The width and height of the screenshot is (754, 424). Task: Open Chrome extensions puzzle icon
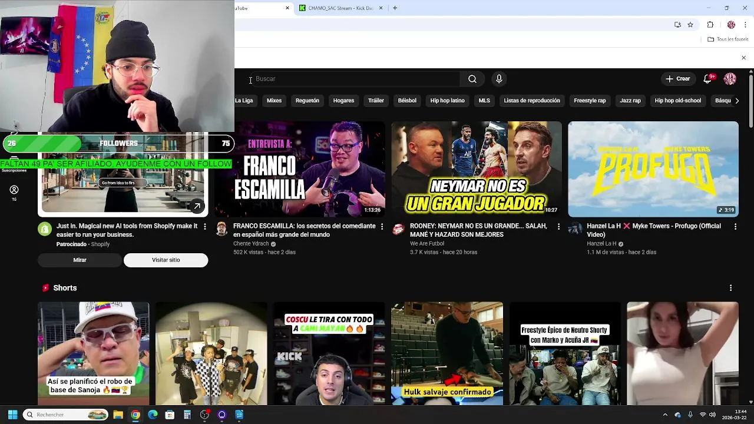click(x=710, y=25)
